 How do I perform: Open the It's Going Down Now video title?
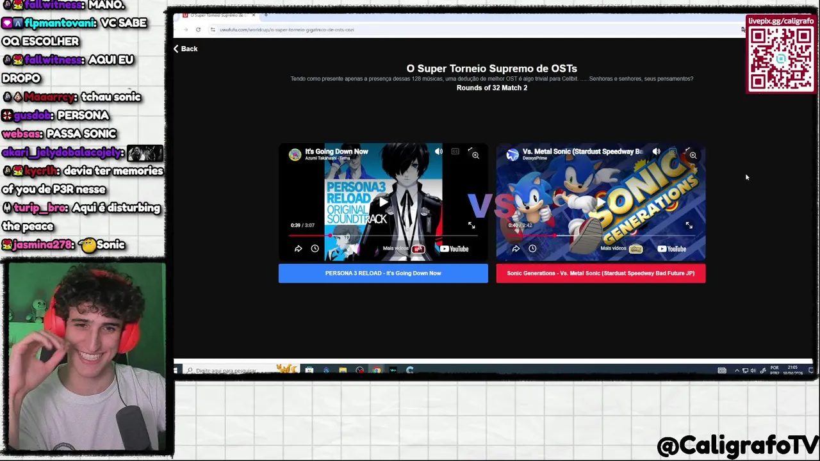(336, 152)
